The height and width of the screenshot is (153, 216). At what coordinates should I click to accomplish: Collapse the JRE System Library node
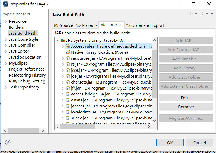[58, 40]
